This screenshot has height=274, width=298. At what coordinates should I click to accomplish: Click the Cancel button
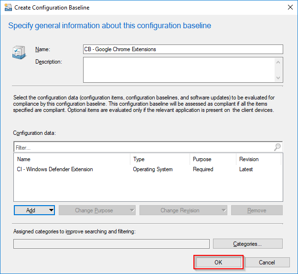point(267,262)
